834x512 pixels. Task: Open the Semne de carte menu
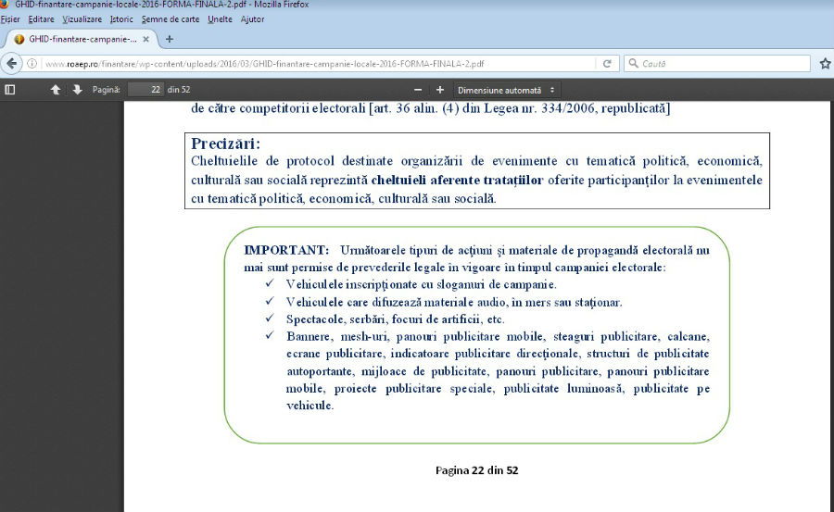pyautogui.click(x=171, y=19)
